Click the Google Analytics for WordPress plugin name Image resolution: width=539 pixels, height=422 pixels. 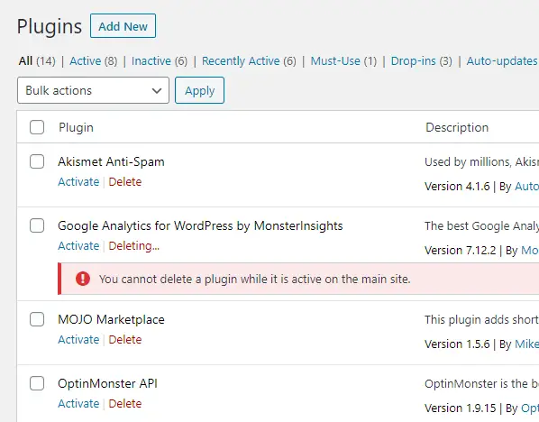point(200,226)
